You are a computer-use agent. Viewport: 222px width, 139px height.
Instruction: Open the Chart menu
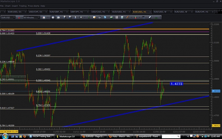(x=7, y=6)
